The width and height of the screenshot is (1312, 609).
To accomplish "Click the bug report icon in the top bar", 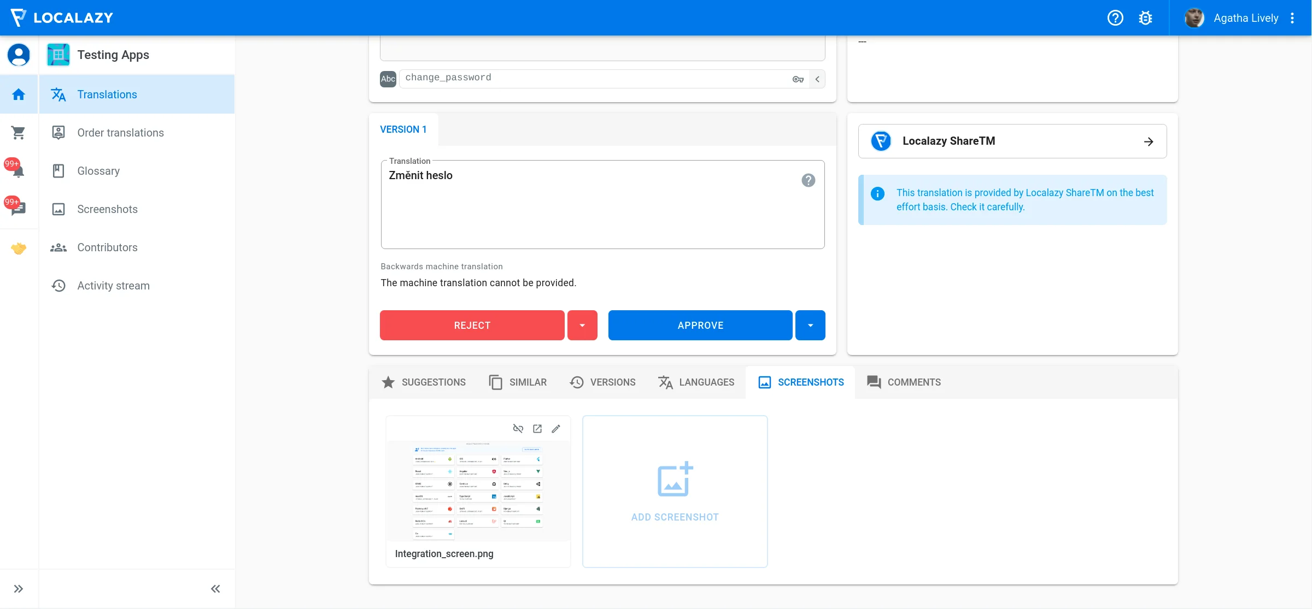I will point(1145,17).
